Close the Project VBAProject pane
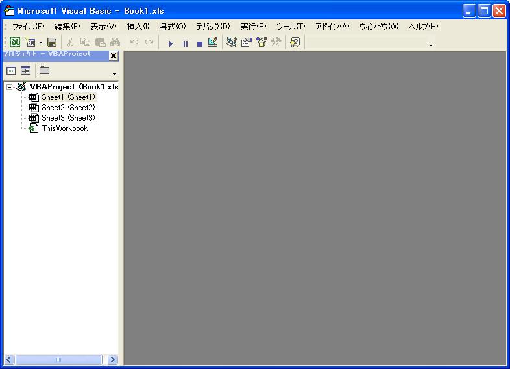This screenshot has height=369, width=510. [x=114, y=56]
